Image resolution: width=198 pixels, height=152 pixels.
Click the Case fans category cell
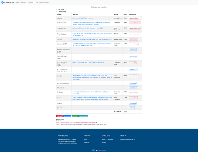[x=64, y=108]
